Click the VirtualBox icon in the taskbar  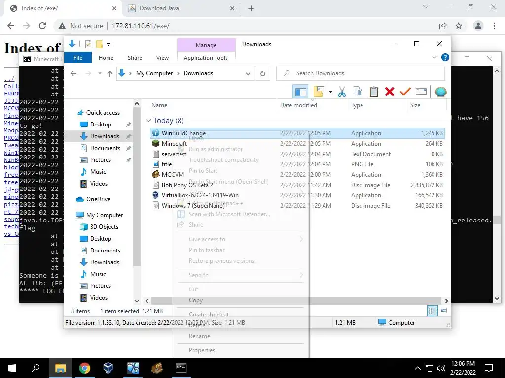coord(108,368)
